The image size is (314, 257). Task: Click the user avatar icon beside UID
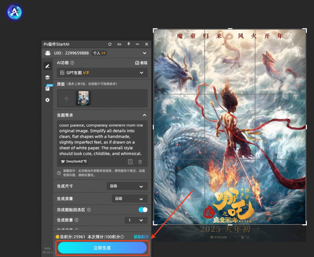click(48, 53)
